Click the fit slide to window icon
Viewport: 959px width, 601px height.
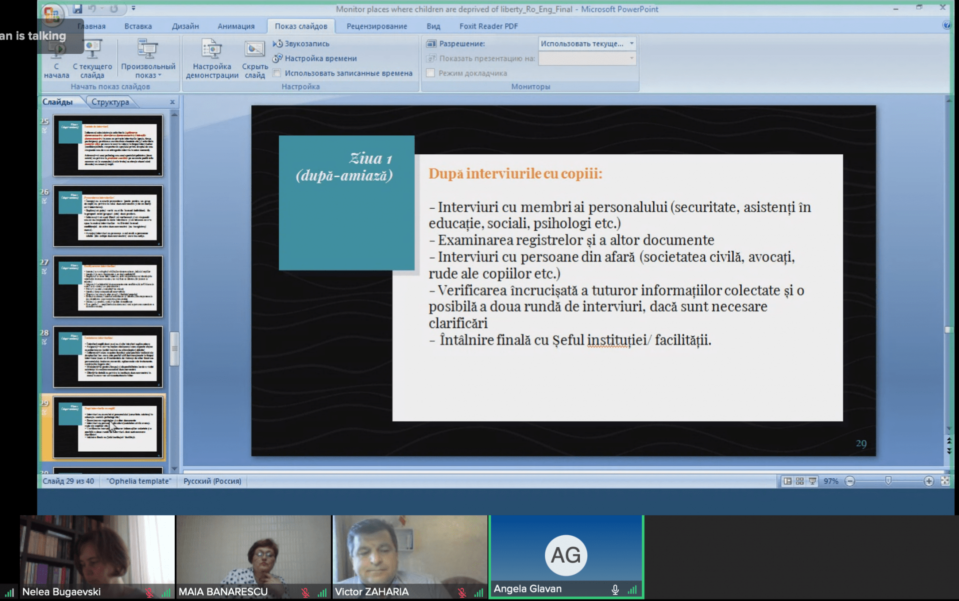click(x=945, y=481)
